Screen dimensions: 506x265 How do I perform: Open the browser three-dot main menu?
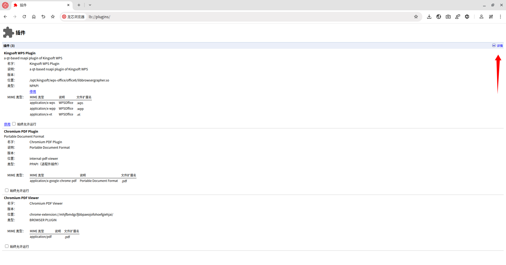point(500,17)
